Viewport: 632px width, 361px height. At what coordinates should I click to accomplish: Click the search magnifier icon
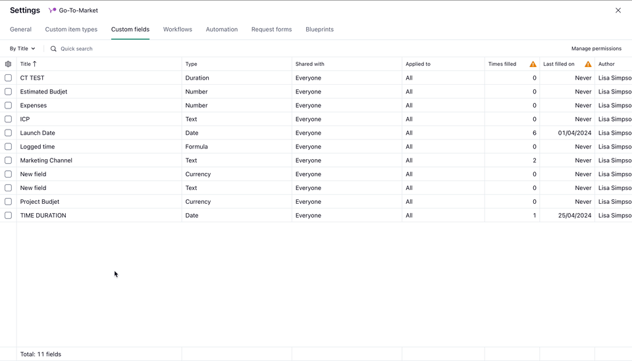[53, 49]
